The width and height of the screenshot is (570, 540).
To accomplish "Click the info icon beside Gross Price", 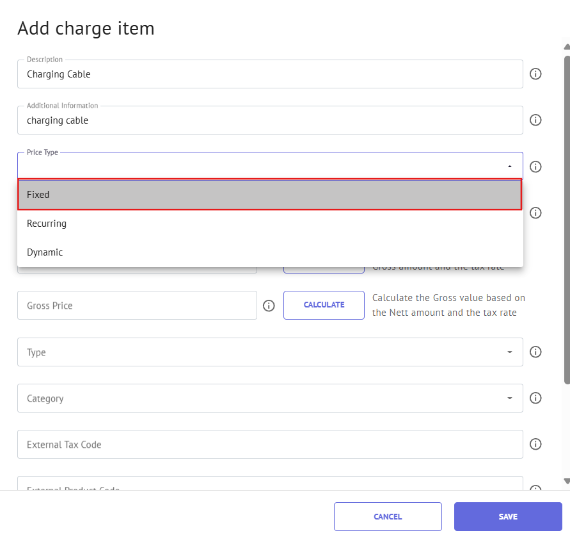I will (269, 306).
